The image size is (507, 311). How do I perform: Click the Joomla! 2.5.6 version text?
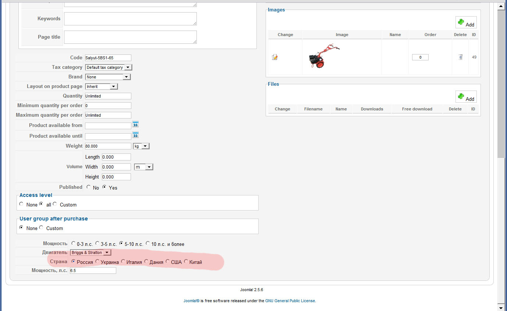pyautogui.click(x=251, y=290)
